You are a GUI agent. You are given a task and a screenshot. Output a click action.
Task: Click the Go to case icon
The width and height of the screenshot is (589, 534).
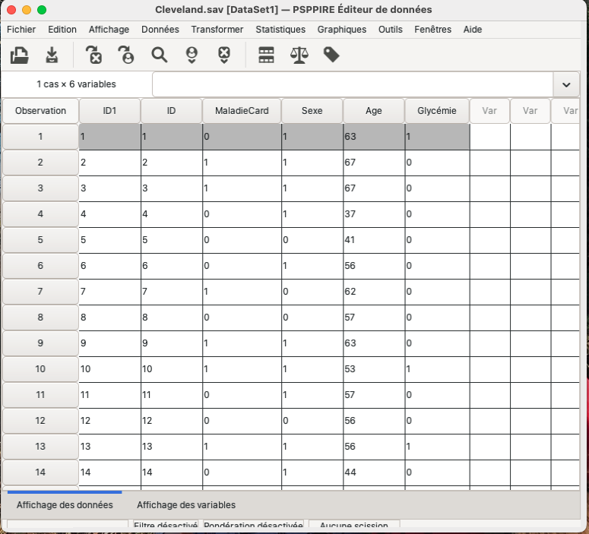[x=125, y=55]
